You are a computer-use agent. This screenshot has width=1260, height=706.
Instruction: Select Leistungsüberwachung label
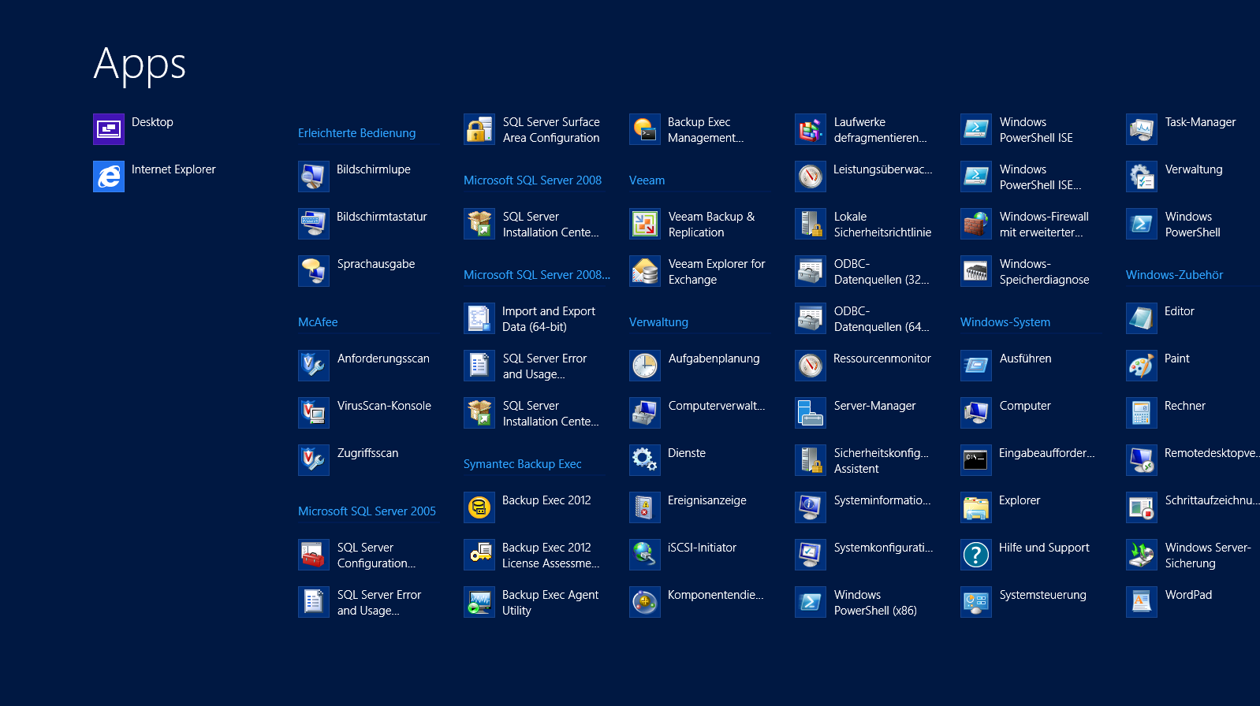click(882, 169)
